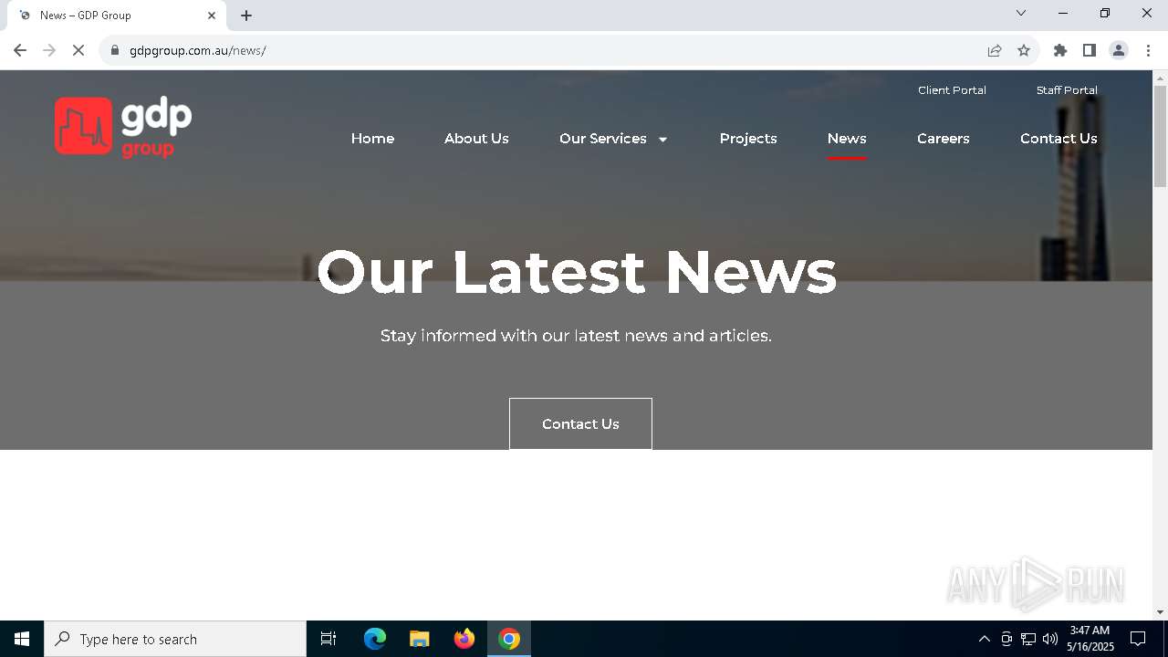
Task: Click the page vertical scrollbar thumb
Action: [x=1160, y=137]
